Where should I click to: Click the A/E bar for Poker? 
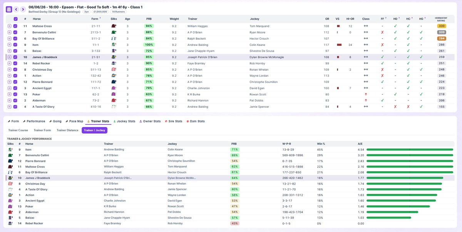(398, 206)
